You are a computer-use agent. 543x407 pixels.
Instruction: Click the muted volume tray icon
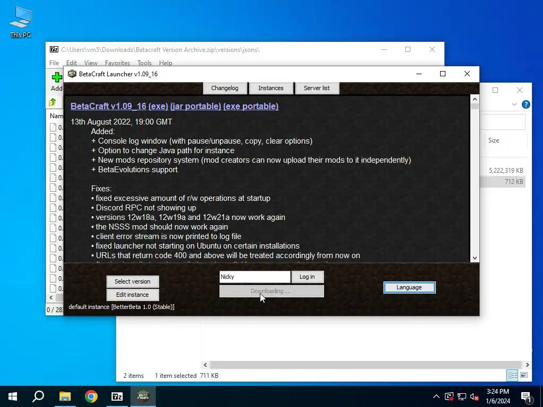pos(475,396)
